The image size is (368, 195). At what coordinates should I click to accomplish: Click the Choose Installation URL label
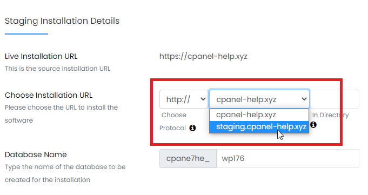point(49,95)
